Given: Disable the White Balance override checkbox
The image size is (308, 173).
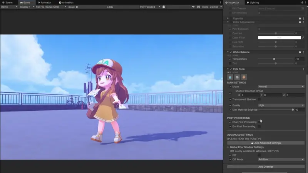Looking at the screenshot, I should pyautogui.click(x=231, y=52).
